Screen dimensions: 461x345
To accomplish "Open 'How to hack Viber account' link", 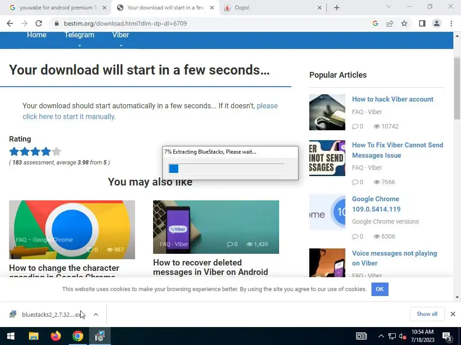I will pos(393,99).
